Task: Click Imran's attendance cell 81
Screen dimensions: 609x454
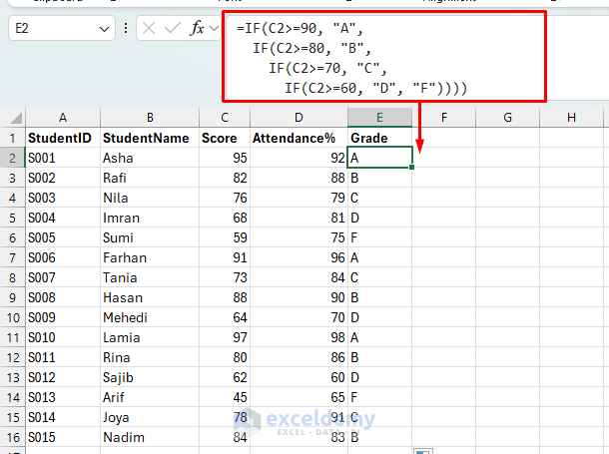Action: tap(299, 218)
